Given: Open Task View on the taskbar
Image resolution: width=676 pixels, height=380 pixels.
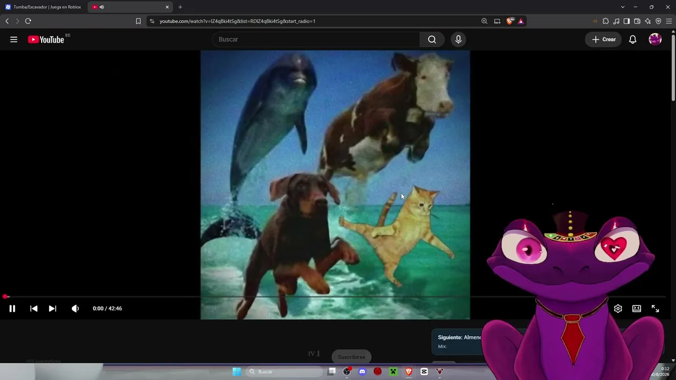Looking at the screenshot, I should 332,372.
